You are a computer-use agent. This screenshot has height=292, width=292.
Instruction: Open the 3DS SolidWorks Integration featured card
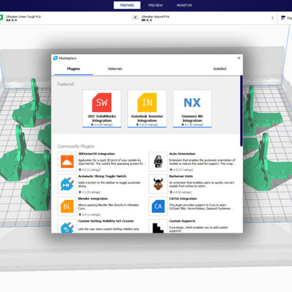[102, 109]
